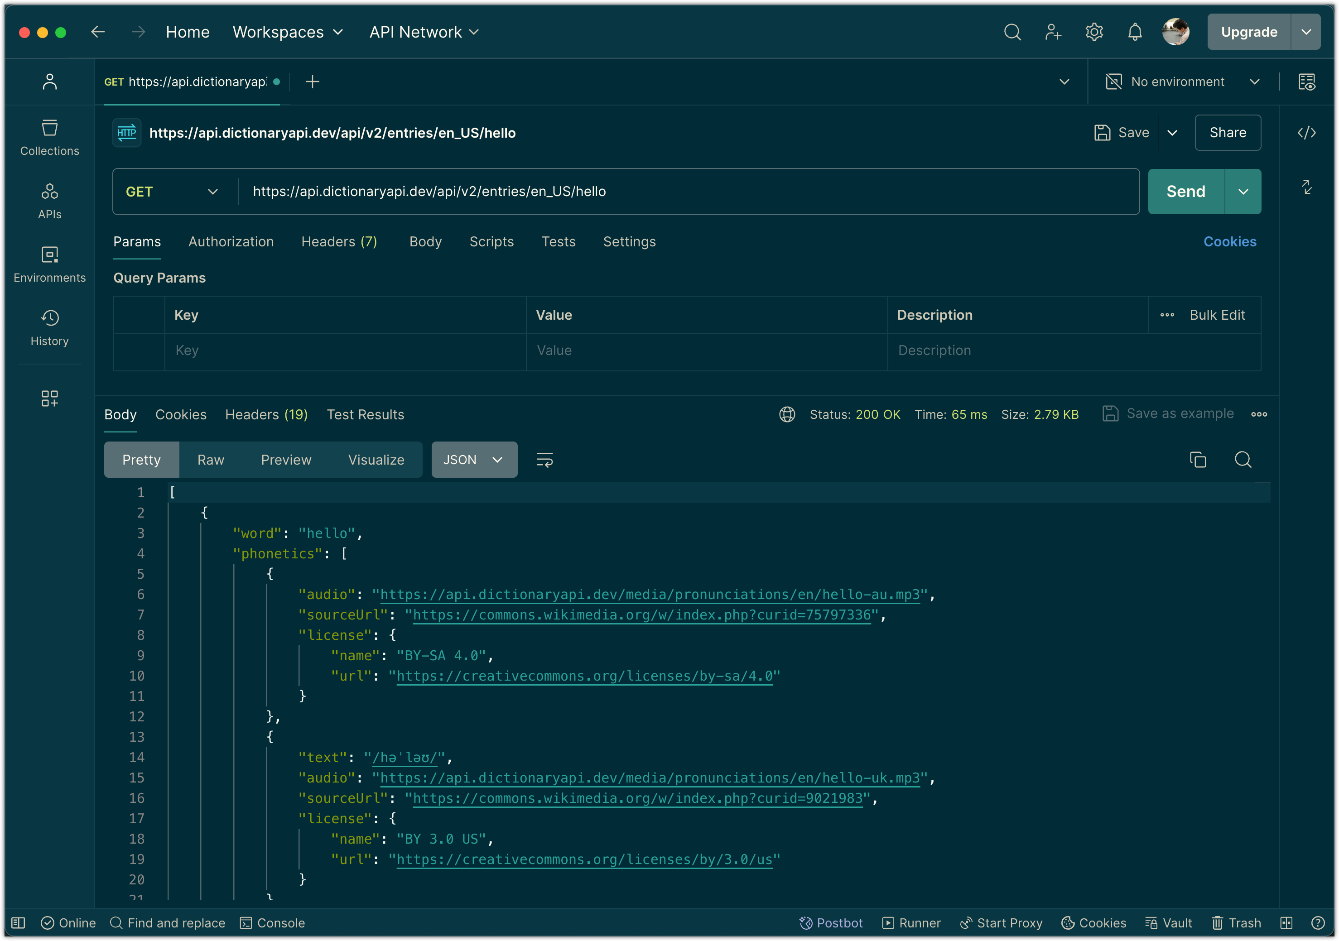The height and width of the screenshot is (941, 1339).
Task: Open the Collections sidebar panel
Action: (49, 138)
